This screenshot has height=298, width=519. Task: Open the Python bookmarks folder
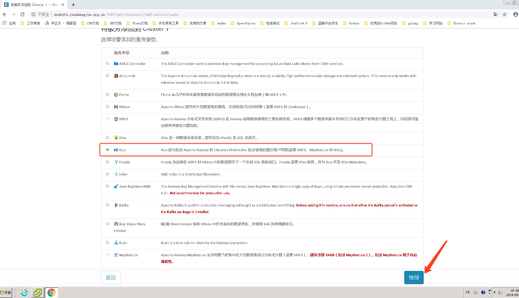click(x=354, y=23)
